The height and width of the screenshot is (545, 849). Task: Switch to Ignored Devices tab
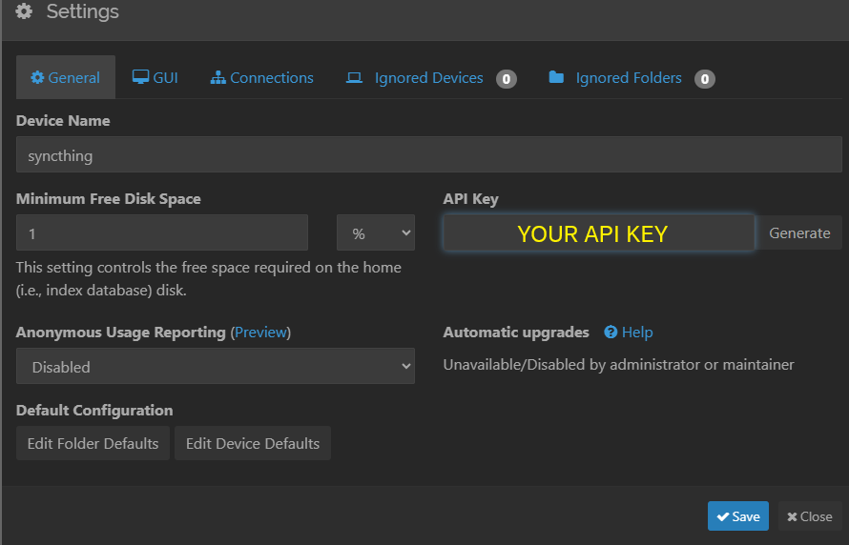pyautogui.click(x=431, y=78)
